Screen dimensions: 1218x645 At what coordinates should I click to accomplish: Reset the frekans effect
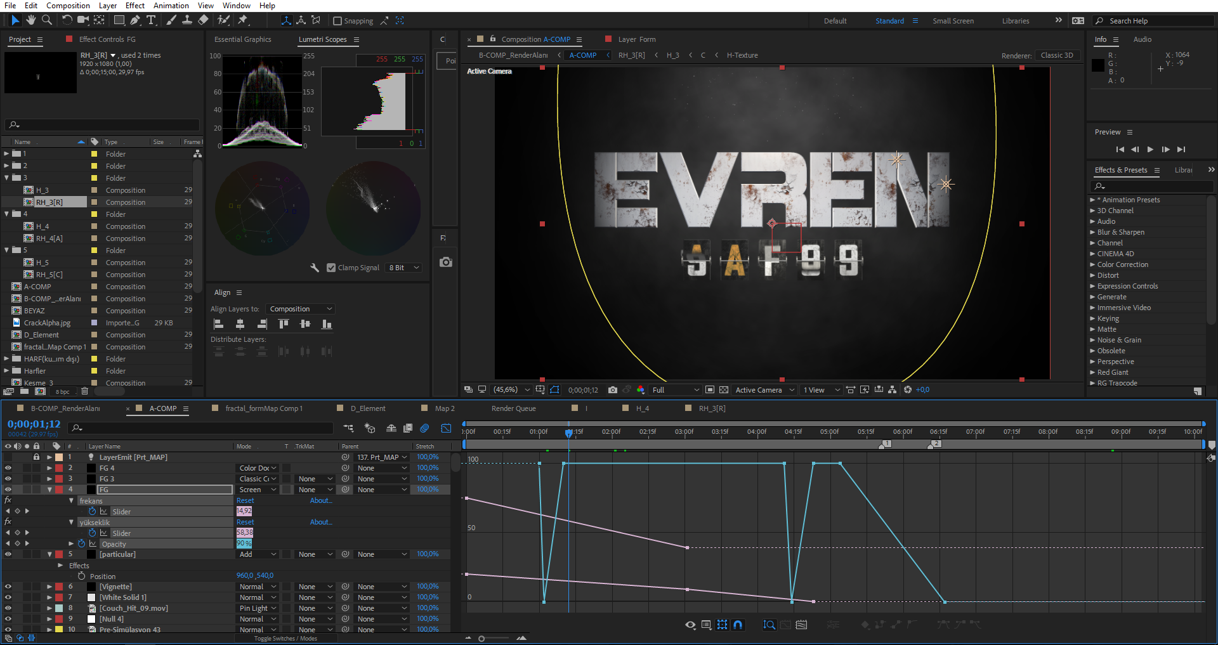click(245, 501)
